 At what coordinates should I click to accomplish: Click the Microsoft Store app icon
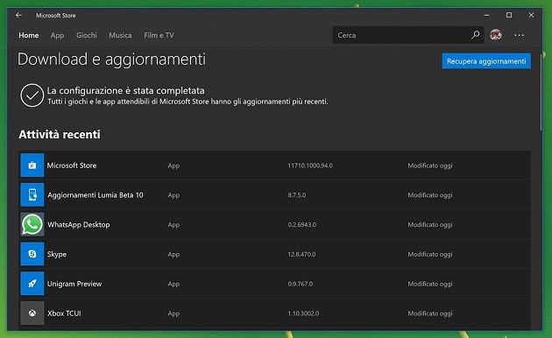(32, 165)
